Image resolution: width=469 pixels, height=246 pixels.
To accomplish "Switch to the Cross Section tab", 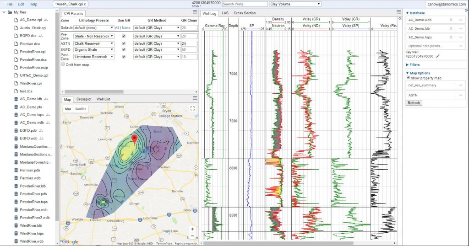I will click(245, 13).
